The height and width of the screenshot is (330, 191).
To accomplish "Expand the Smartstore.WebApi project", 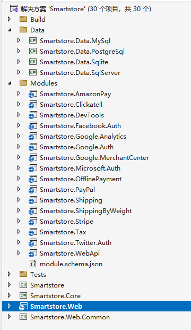I will pyautogui.click(x=19, y=253).
